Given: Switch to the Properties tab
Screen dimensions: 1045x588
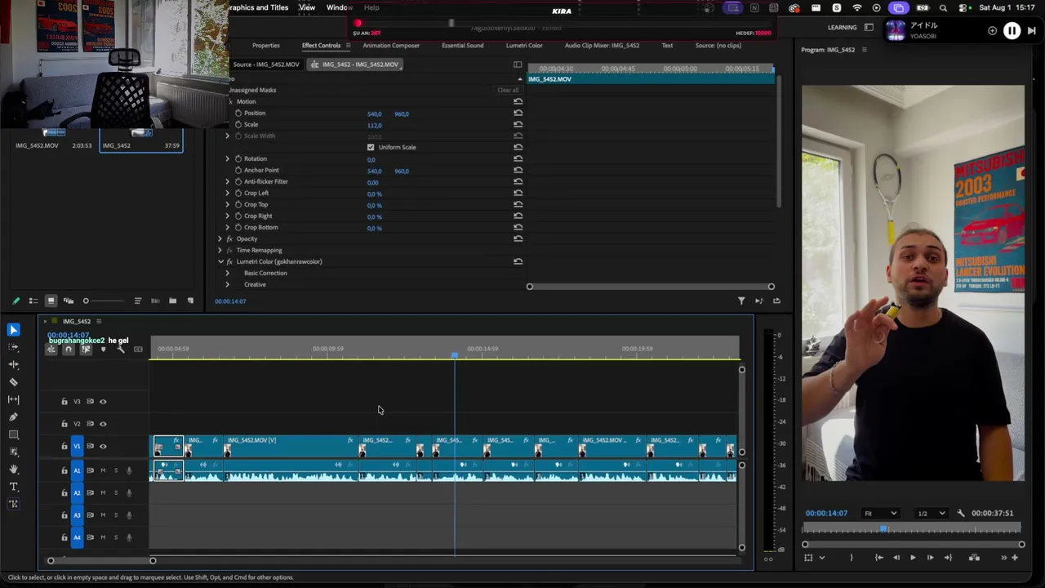Looking at the screenshot, I should coord(266,46).
